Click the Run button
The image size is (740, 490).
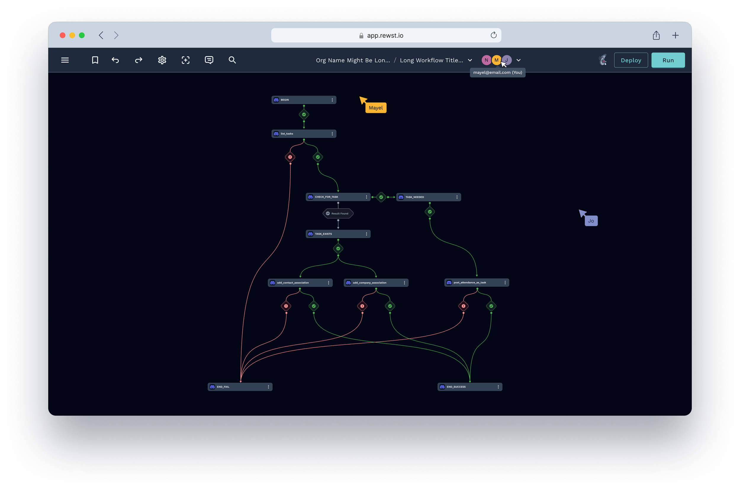point(668,60)
